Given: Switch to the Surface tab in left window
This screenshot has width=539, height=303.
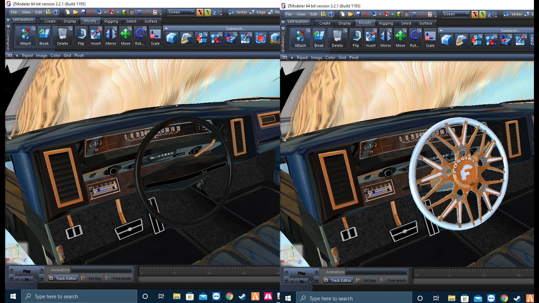Looking at the screenshot, I should (151, 21).
